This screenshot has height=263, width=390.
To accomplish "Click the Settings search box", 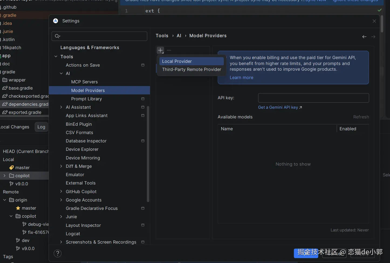I will 99,36.
